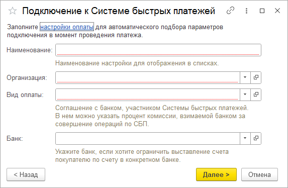This screenshot has width=288, height=188.
Task: Proceed with the Далее button
Action: (216, 174)
